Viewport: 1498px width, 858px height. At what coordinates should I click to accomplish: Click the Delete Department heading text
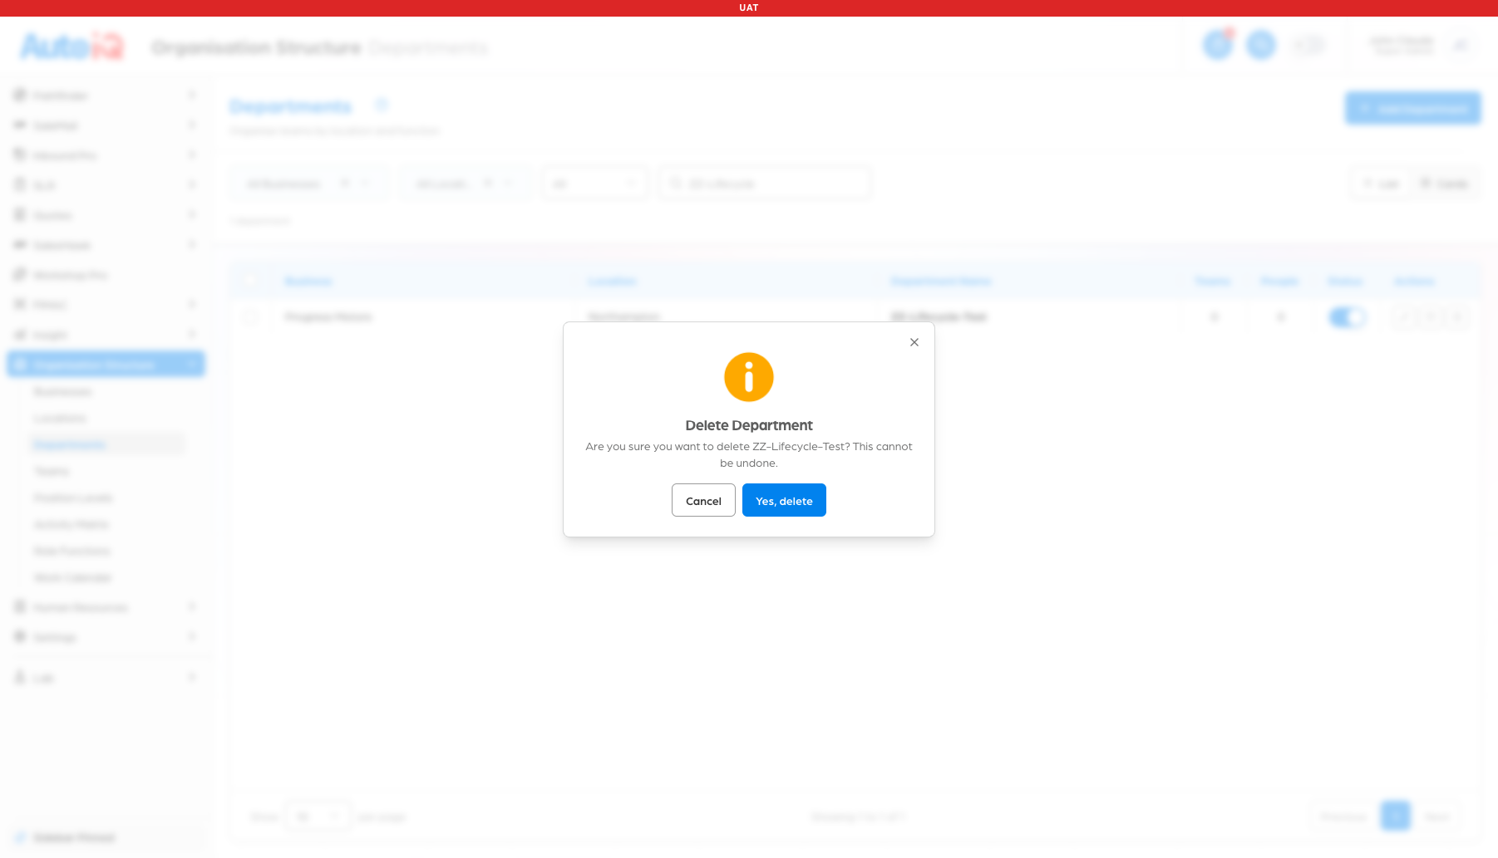click(749, 425)
